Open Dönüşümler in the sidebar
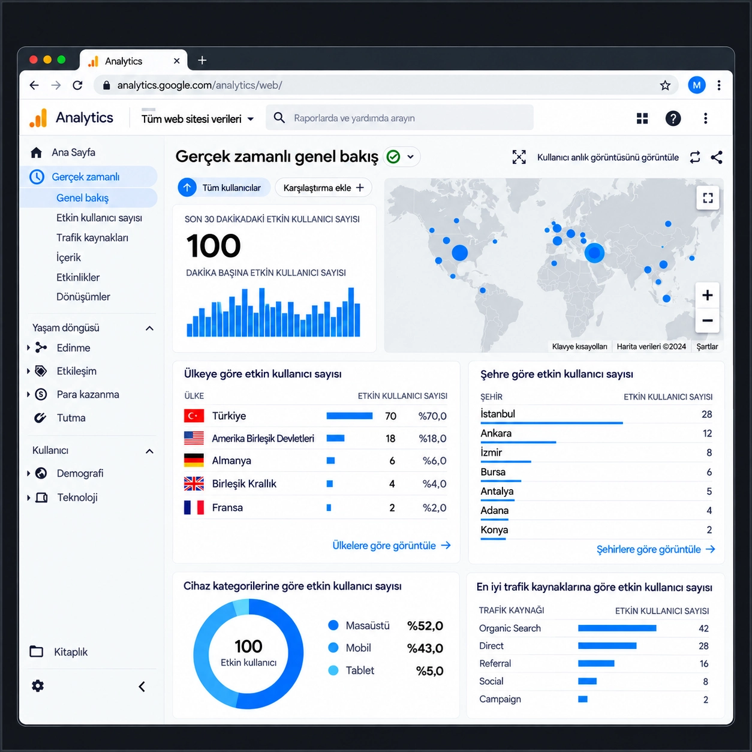 83,297
